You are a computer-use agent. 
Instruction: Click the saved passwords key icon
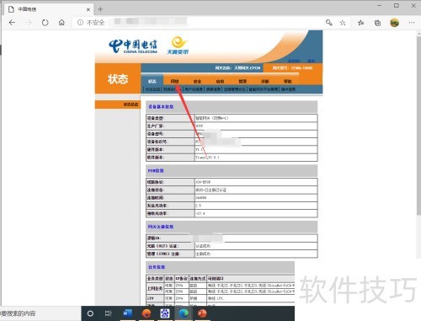(329, 23)
